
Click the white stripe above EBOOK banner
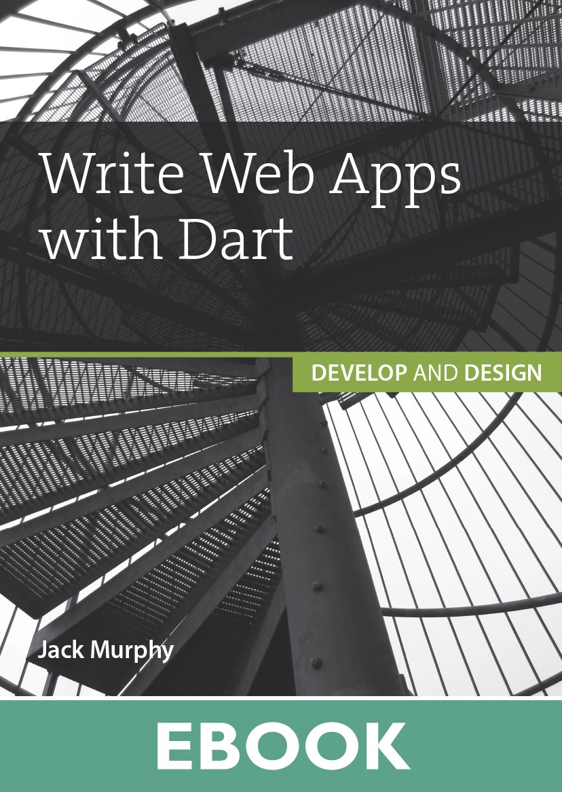point(281,698)
